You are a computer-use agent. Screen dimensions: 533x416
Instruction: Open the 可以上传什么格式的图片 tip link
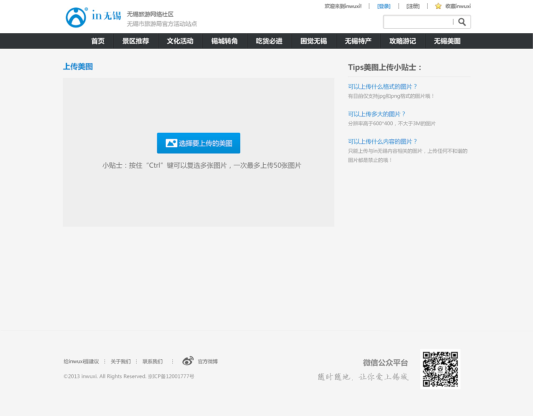[x=382, y=86]
